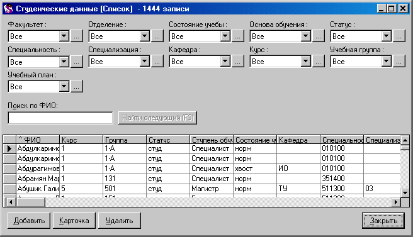Image resolution: width=413 pixels, height=237 pixels.
Task: Click the horizontal scrollbar right arrow
Action: [x=395, y=202]
